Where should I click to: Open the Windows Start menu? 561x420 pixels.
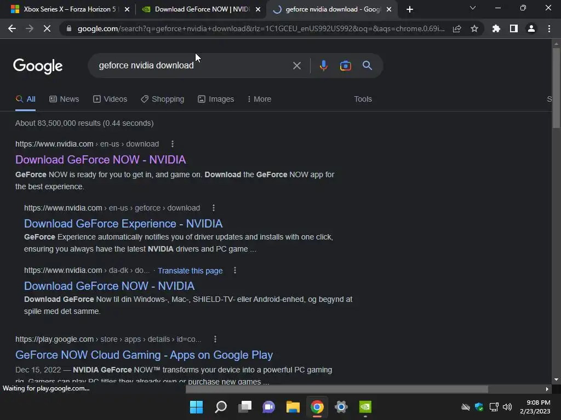pos(197,407)
